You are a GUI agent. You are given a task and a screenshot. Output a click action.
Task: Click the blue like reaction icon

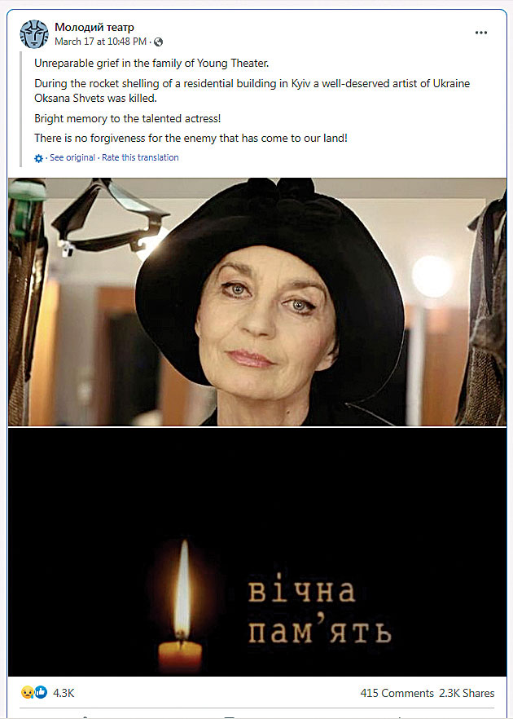tap(42, 692)
